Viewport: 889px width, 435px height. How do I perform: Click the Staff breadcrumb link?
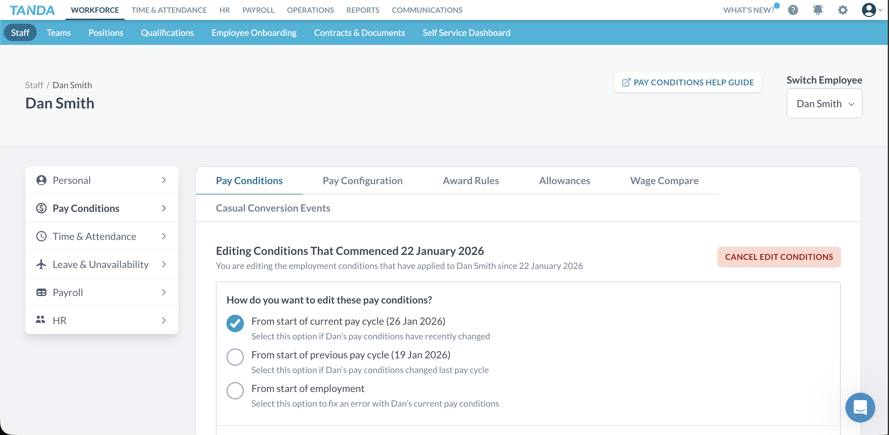[x=34, y=85]
